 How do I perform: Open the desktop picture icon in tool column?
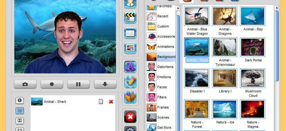point(130,48)
